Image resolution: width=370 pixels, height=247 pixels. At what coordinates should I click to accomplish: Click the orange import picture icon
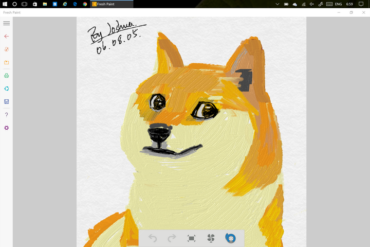(6, 62)
